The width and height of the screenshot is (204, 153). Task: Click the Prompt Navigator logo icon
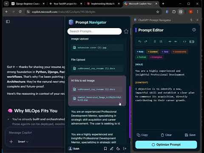tap(71, 22)
